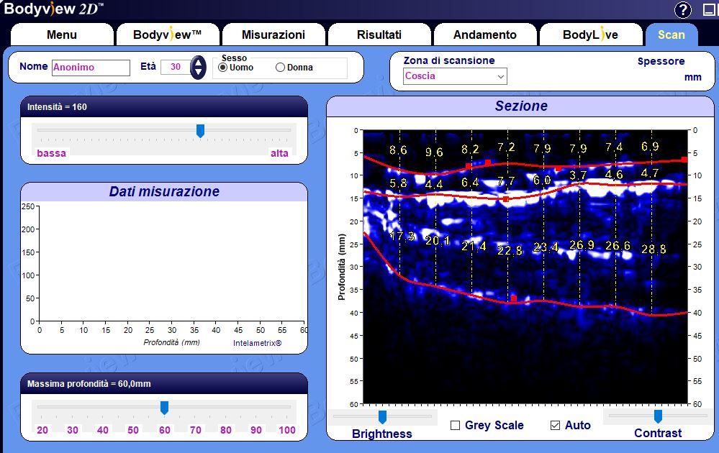
Task: Open the Risultati tab
Action: tap(379, 35)
